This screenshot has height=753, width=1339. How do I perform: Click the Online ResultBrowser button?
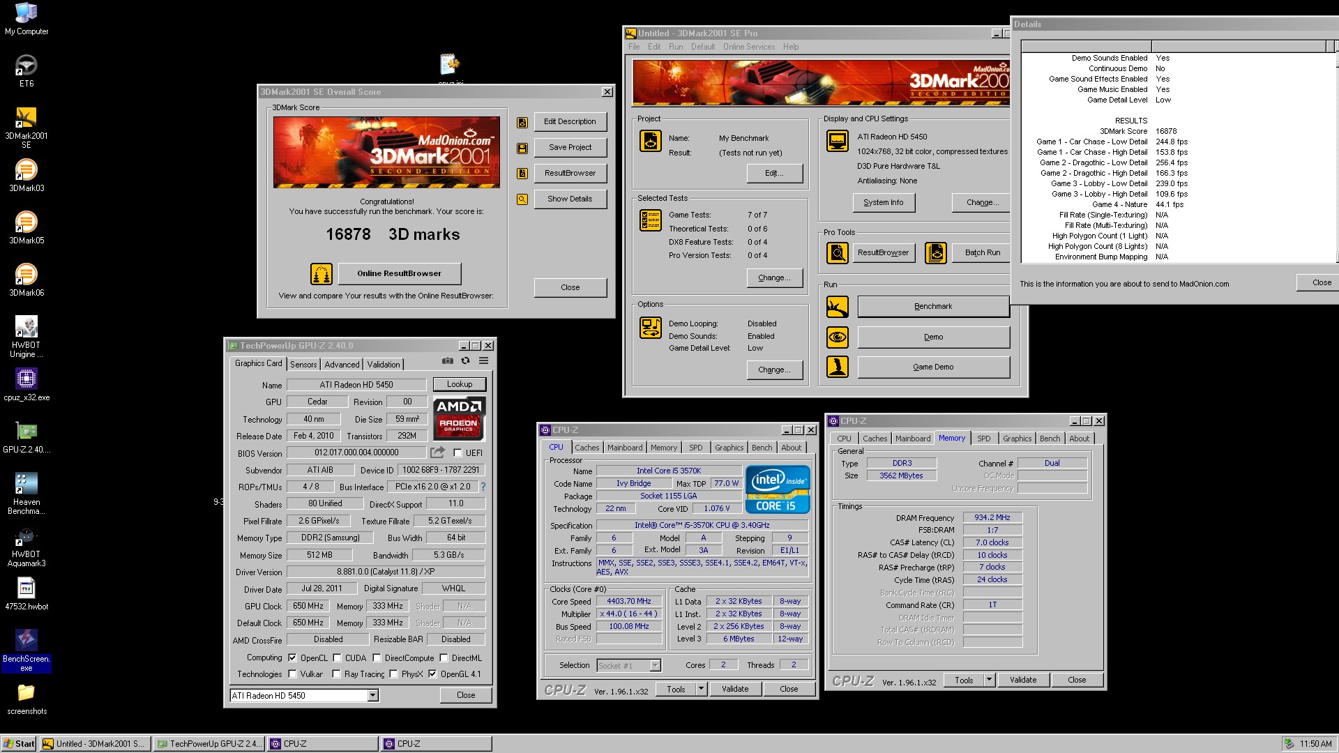point(399,273)
